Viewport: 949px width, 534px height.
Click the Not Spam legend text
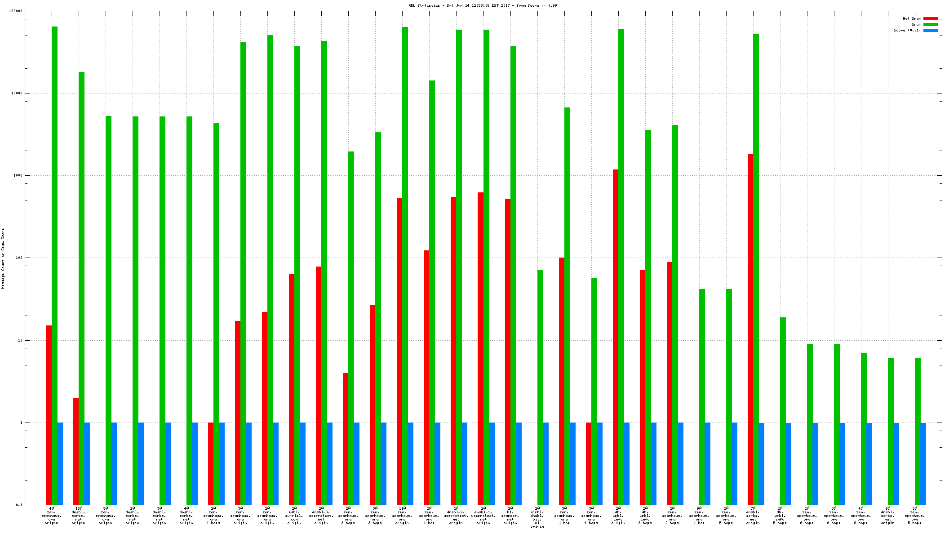(912, 19)
